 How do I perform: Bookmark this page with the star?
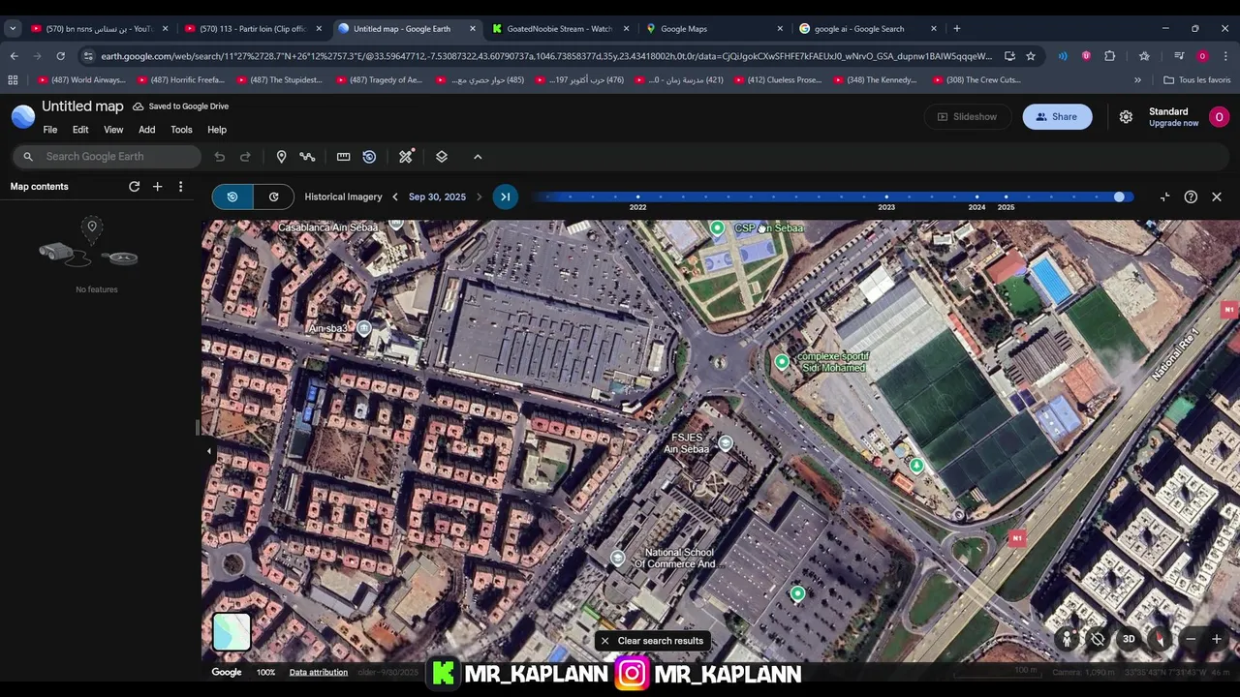point(1031,56)
